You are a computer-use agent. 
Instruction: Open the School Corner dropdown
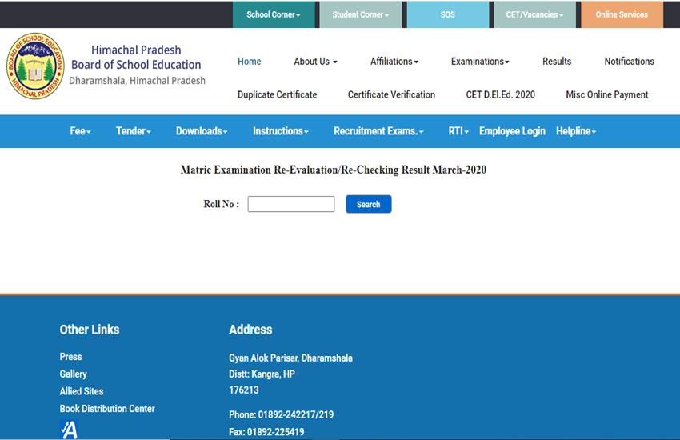click(x=273, y=14)
